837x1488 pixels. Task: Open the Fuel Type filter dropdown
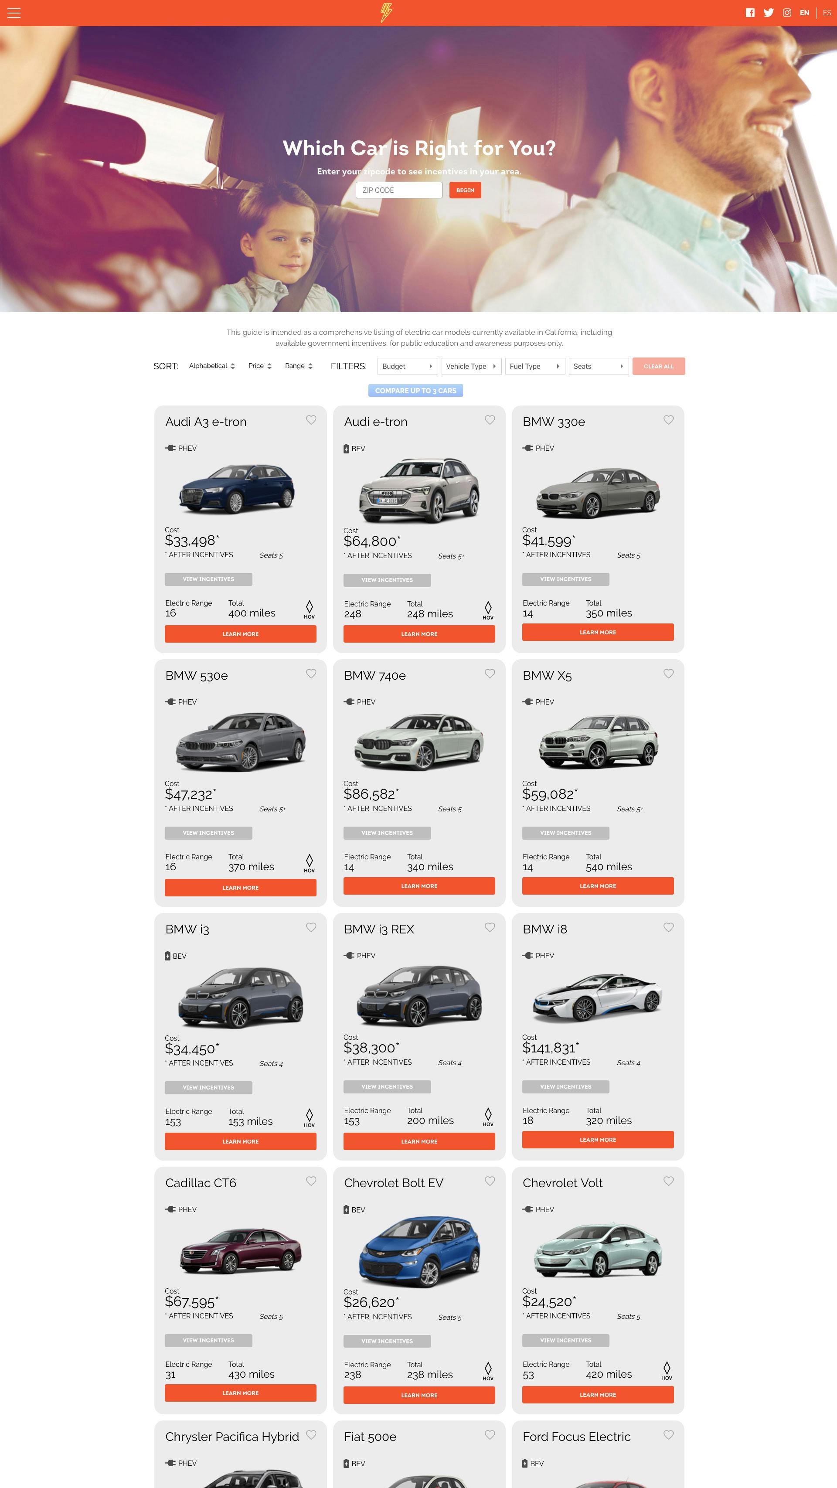pyautogui.click(x=534, y=366)
